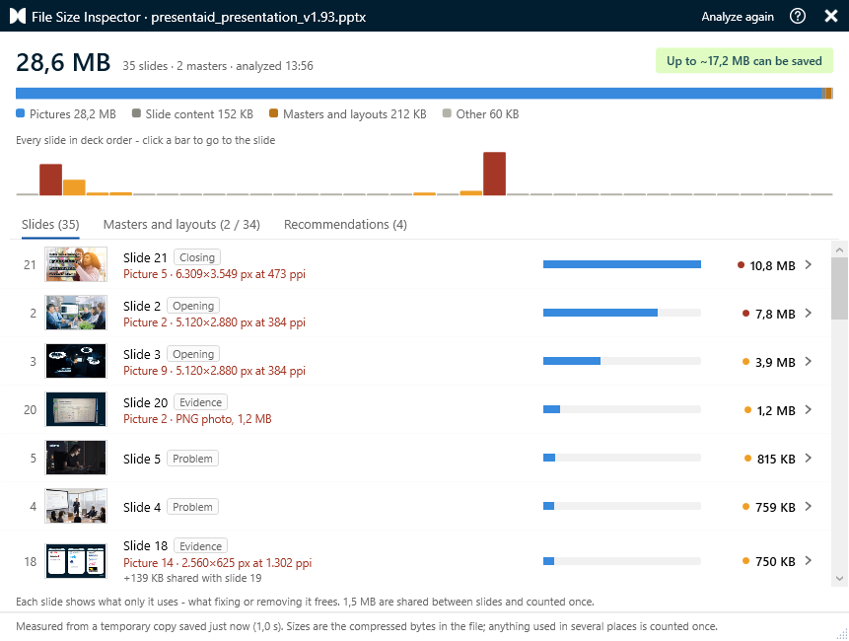Click the '815 KB' size value
Screen dimensions: 849x641
pos(776,460)
